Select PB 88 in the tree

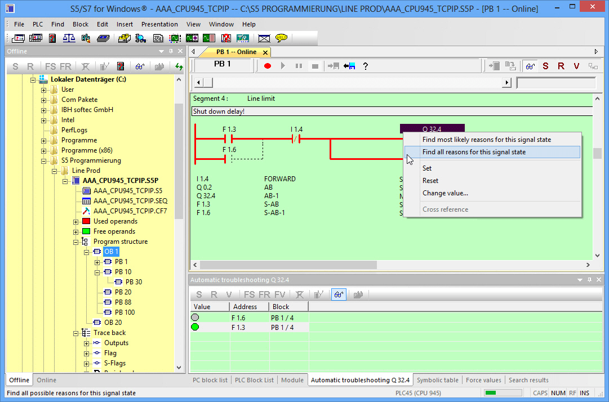coord(123,302)
